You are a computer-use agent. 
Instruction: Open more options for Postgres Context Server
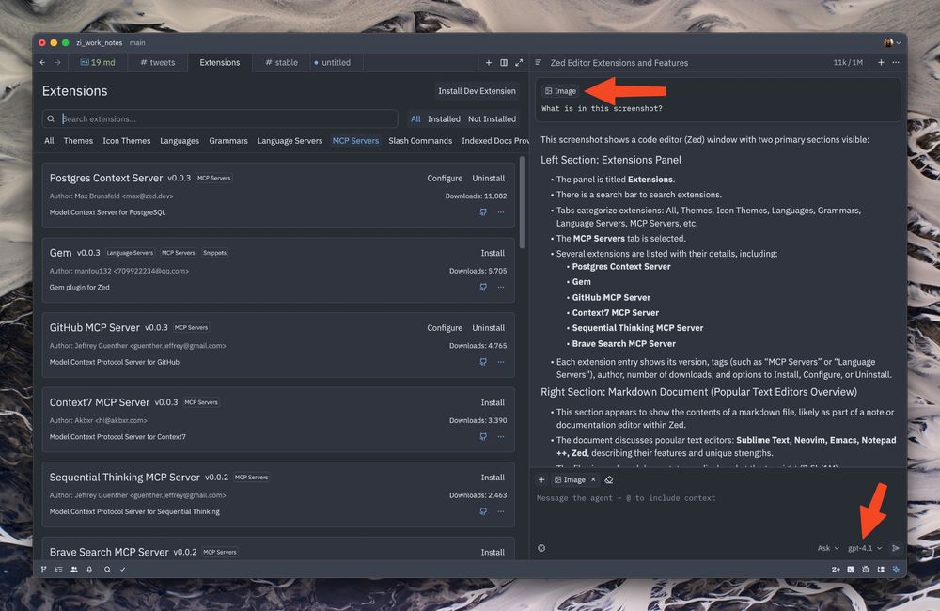(x=501, y=212)
